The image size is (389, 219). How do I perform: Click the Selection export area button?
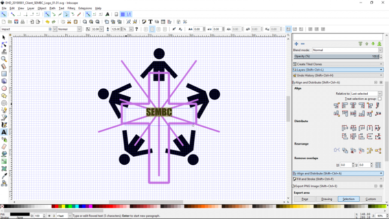(x=348, y=199)
